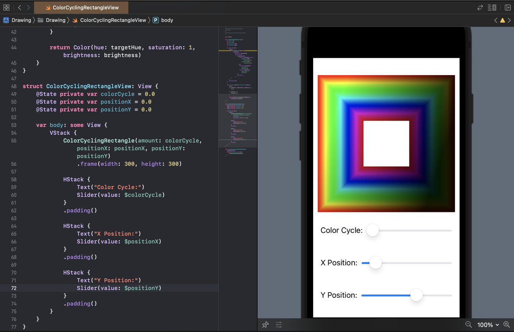Viewport: 514px width, 332px height.
Task: Open ColorCyclingRectangleView file in jump bar
Action: pyautogui.click(x=109, y=20)
